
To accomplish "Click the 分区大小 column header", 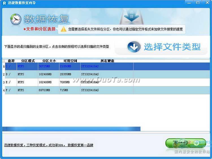I will (49, 61).
